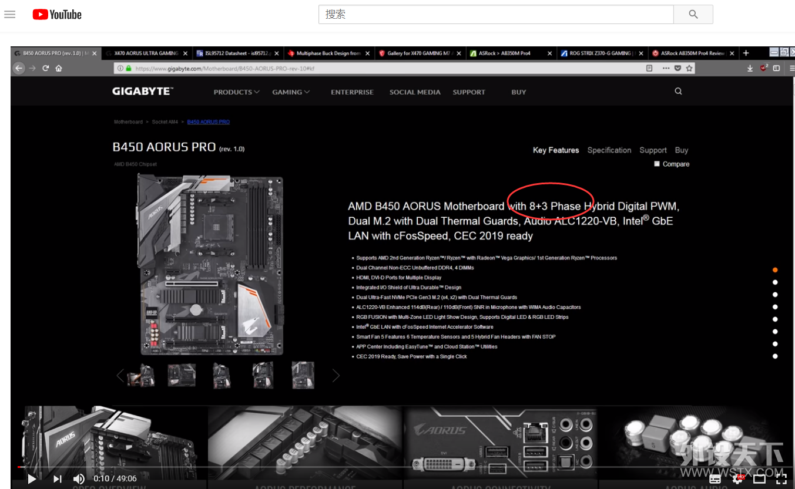Open the Buy product tab
This screenshot has height=489, width=795.
click(682, 150)
